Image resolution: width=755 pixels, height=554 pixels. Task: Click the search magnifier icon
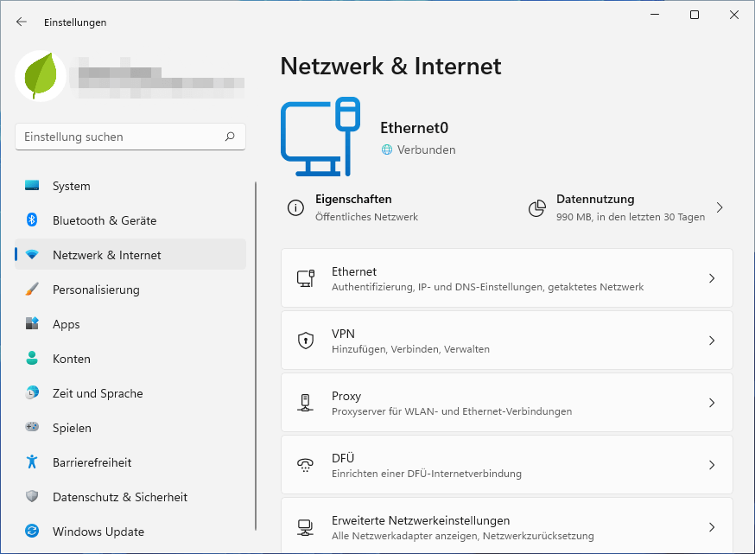coord(230,137)
